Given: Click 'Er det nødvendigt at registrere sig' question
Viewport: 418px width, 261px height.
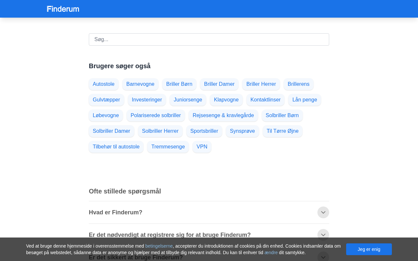Looking at the screenshot, I should click(x=170, y=235).
